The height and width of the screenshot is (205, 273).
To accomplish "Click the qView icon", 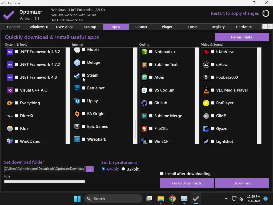I will point(206,65).
